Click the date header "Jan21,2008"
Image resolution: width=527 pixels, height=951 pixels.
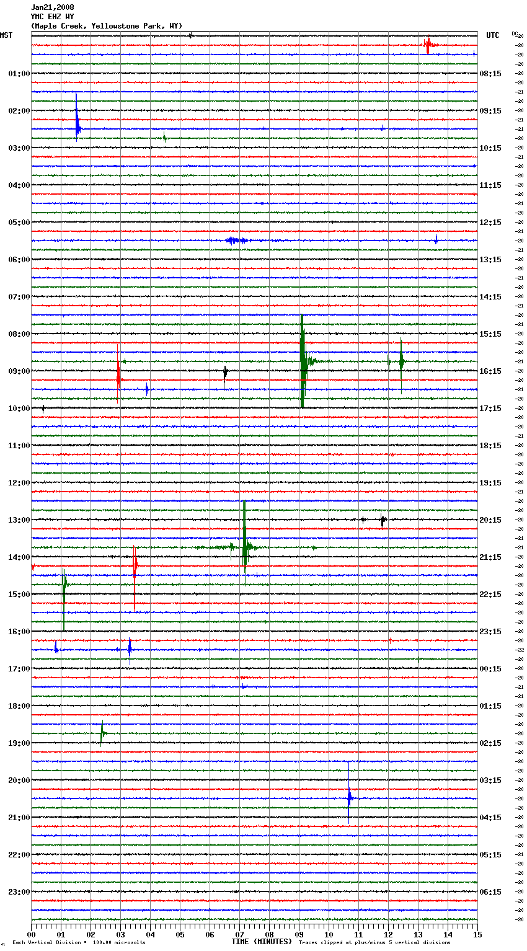(x=52, y=7)
